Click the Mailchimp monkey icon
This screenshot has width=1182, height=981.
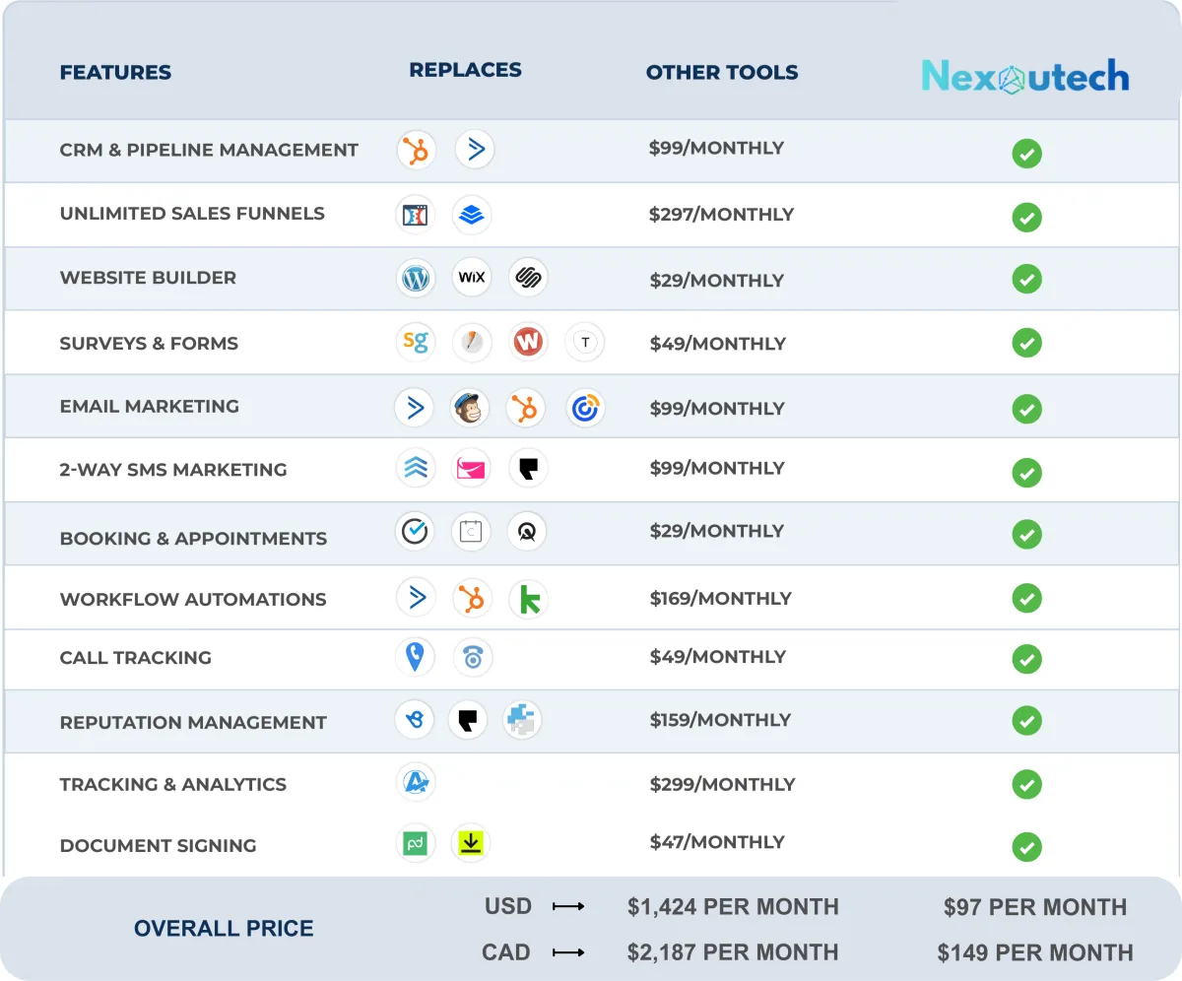(470, 408)
